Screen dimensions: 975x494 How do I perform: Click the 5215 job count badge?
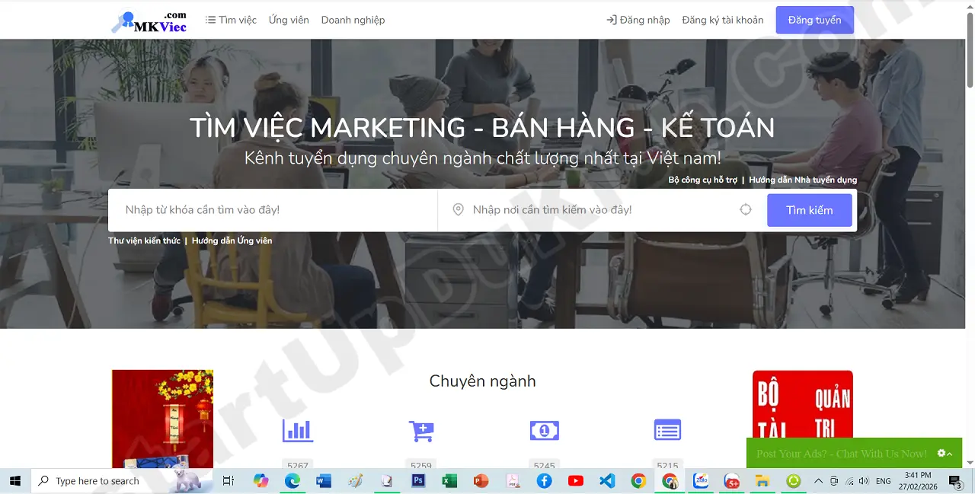[667, 465]
